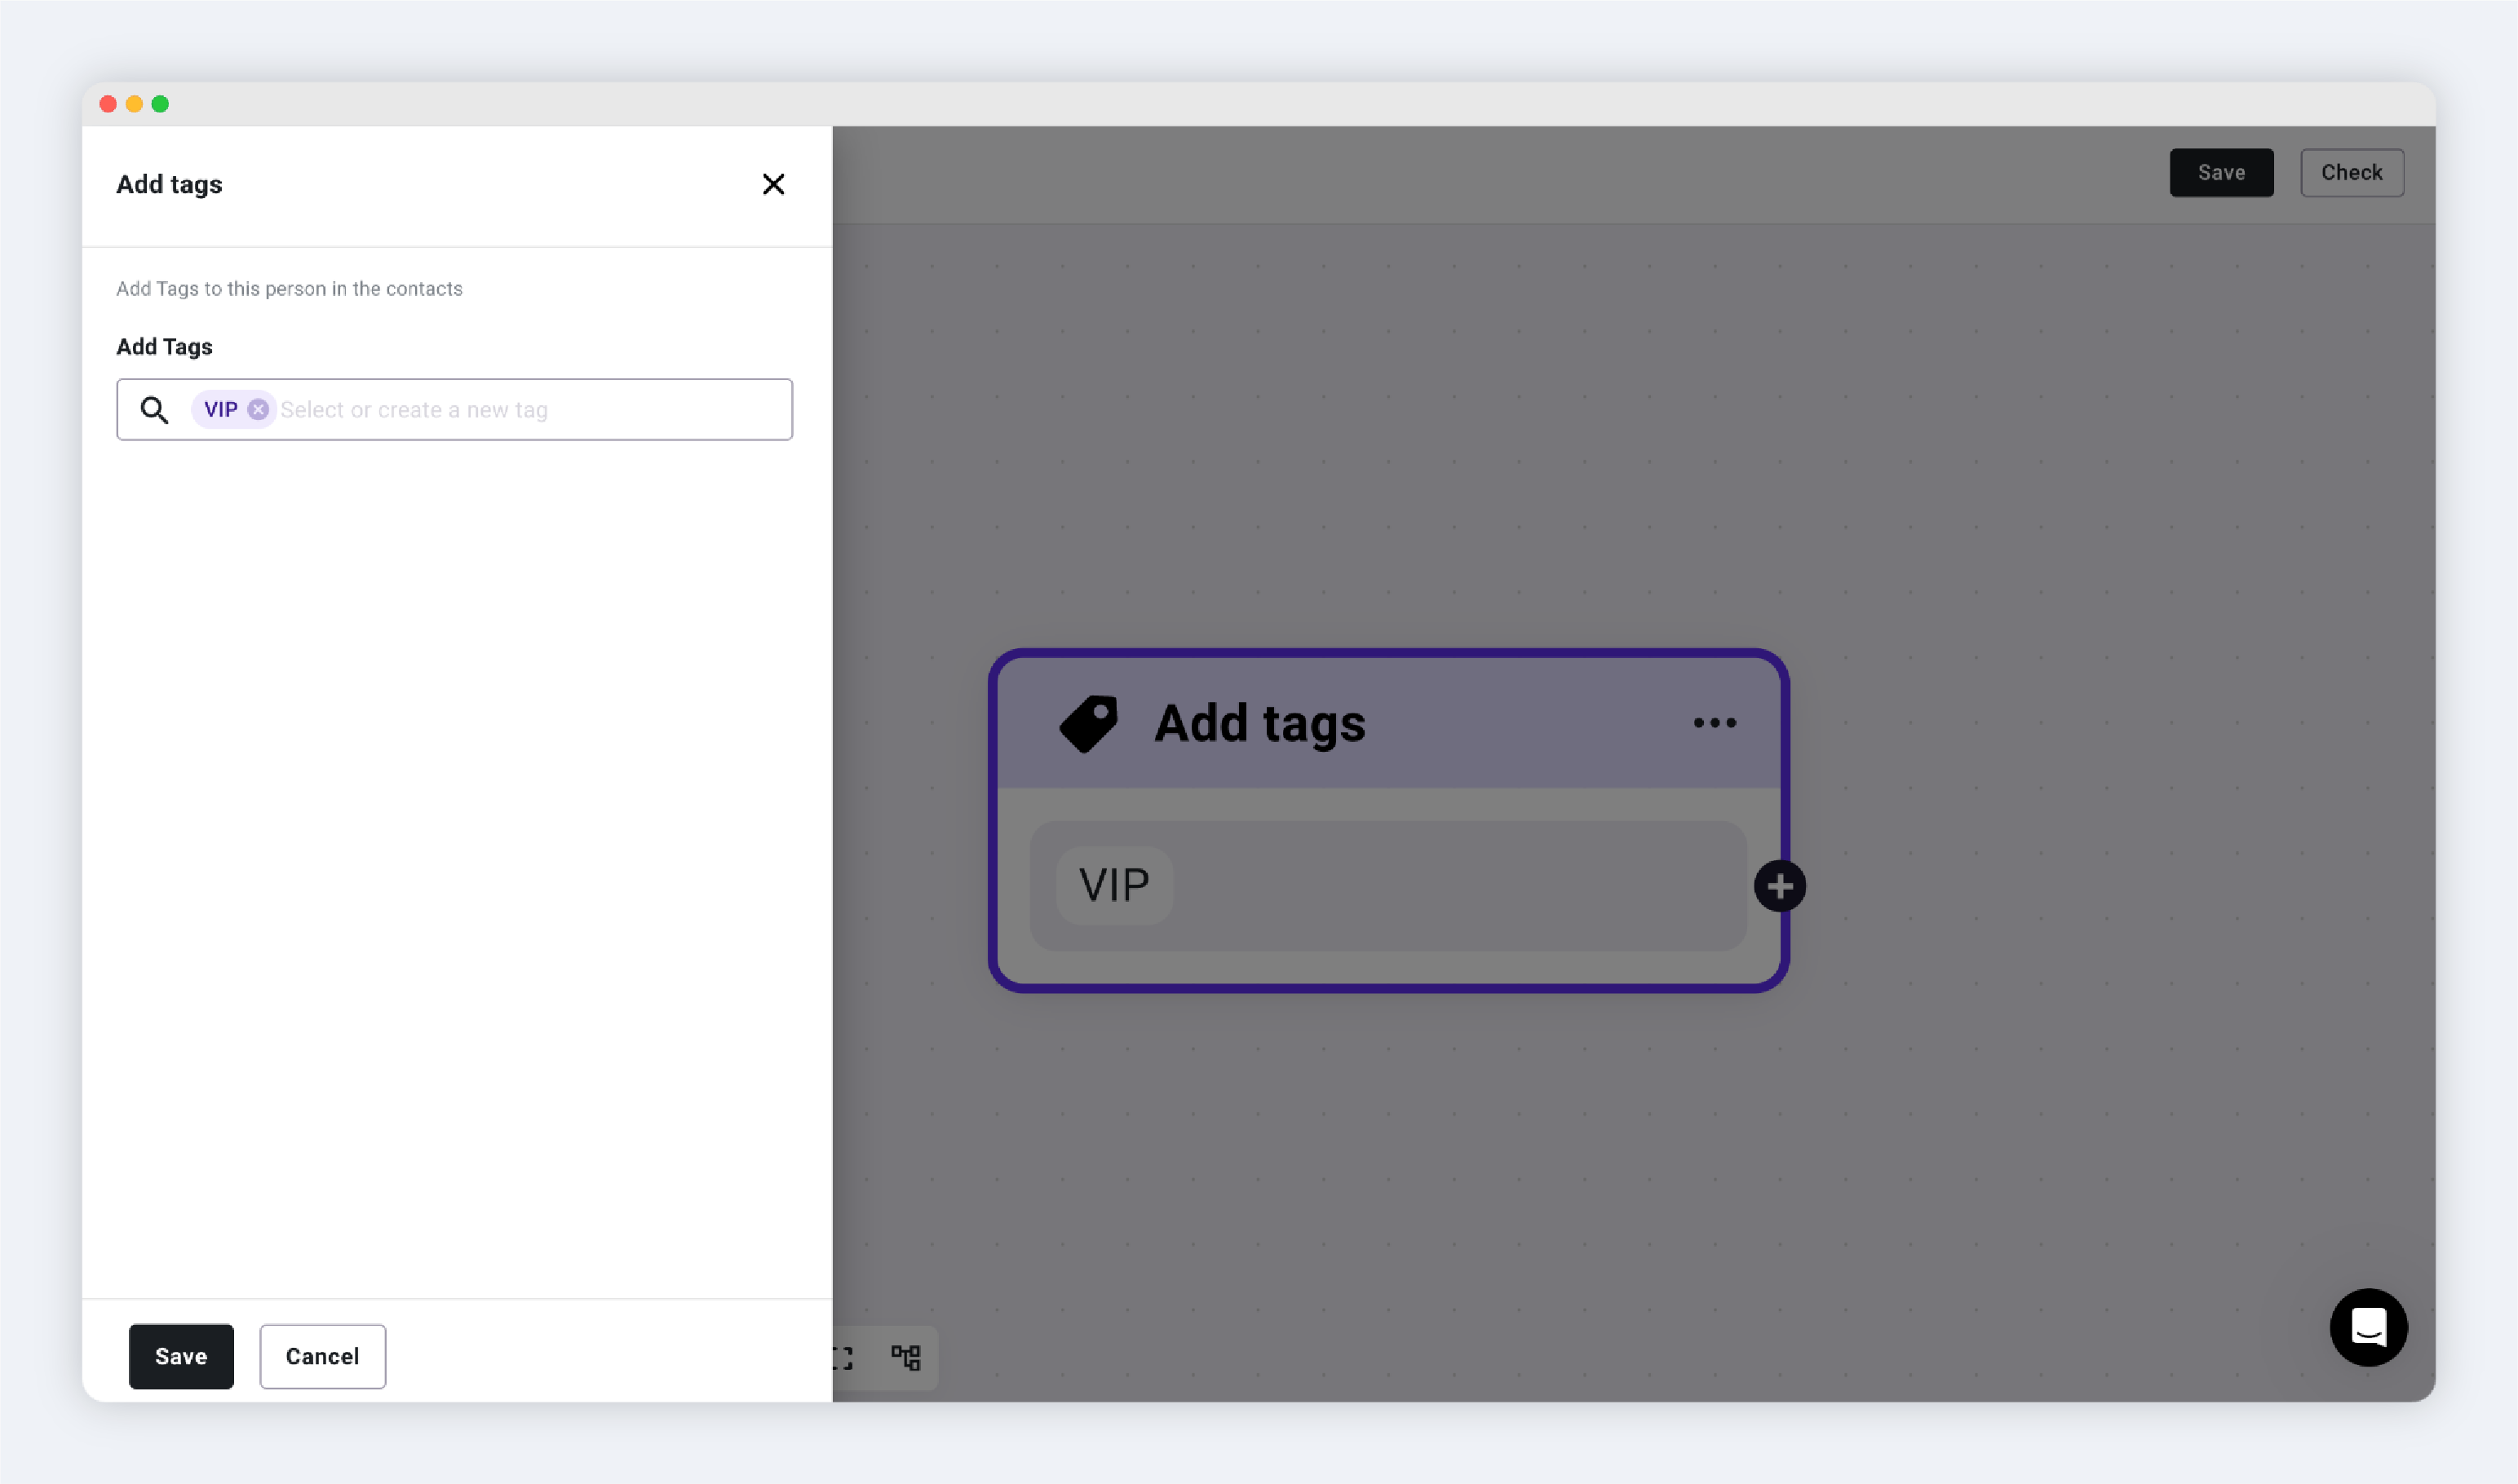
Task: Click the fit-to-screen icon on canvas toolbar
Action: pos(843,1358)
